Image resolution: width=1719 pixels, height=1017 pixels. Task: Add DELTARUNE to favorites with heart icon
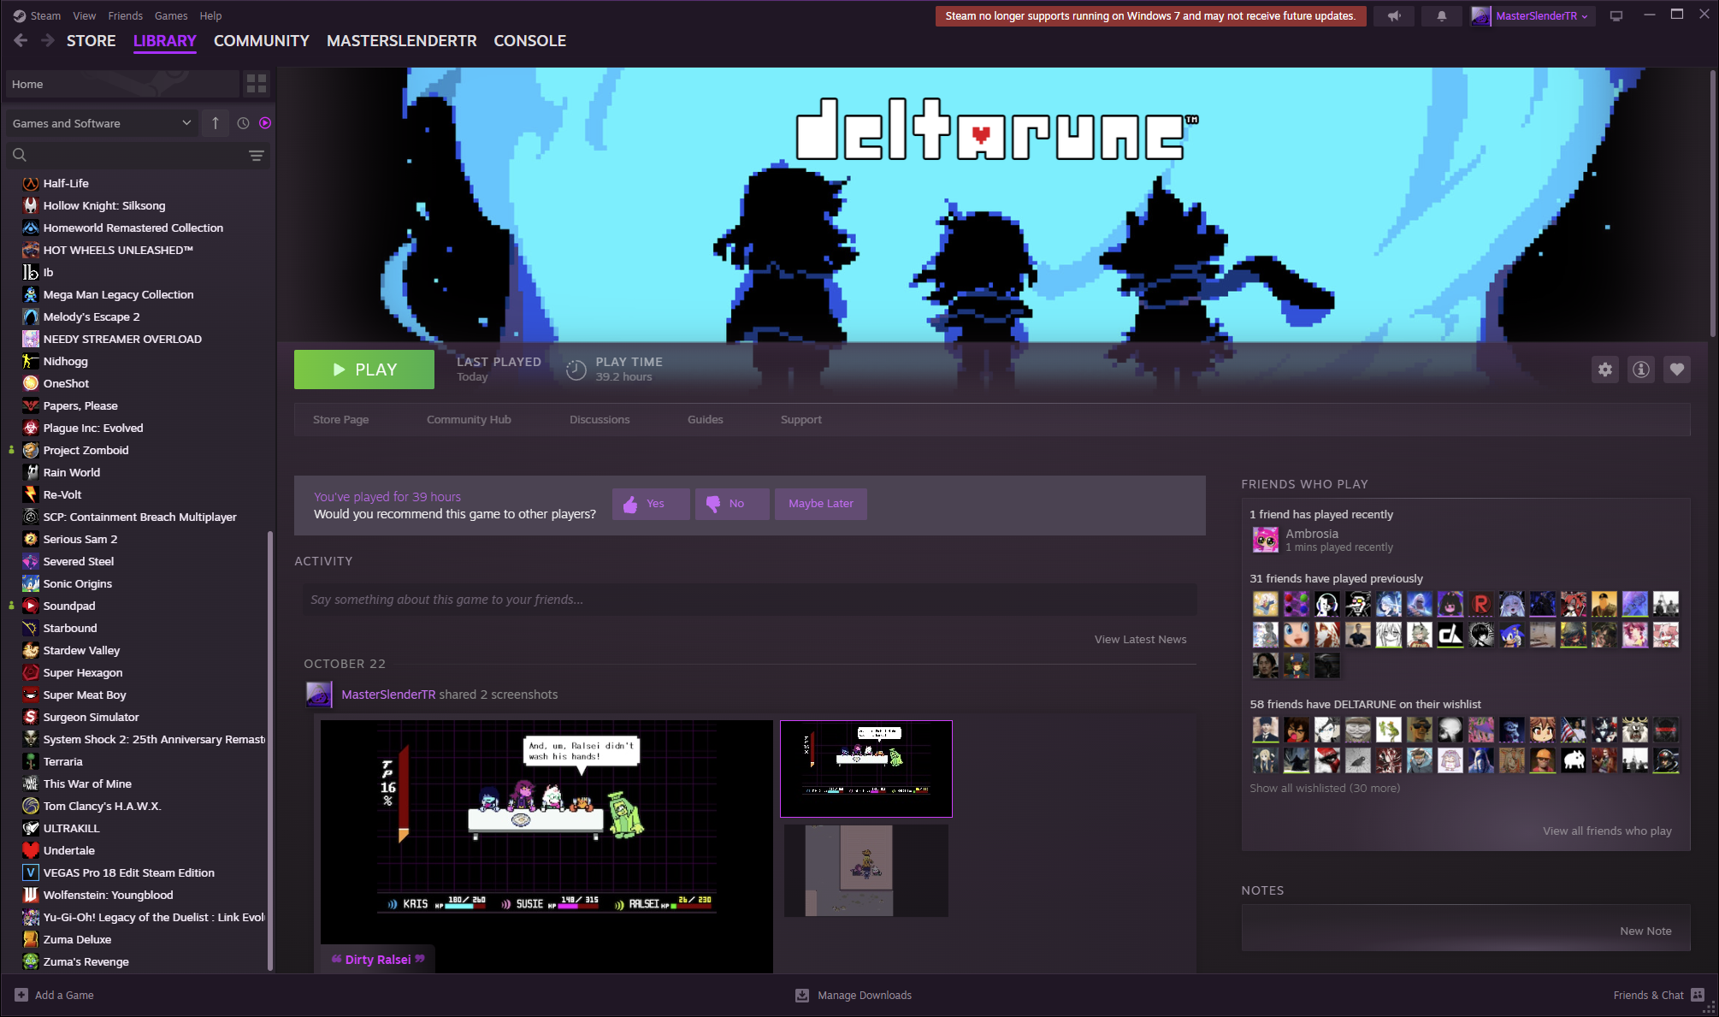tap(1677, 370)
